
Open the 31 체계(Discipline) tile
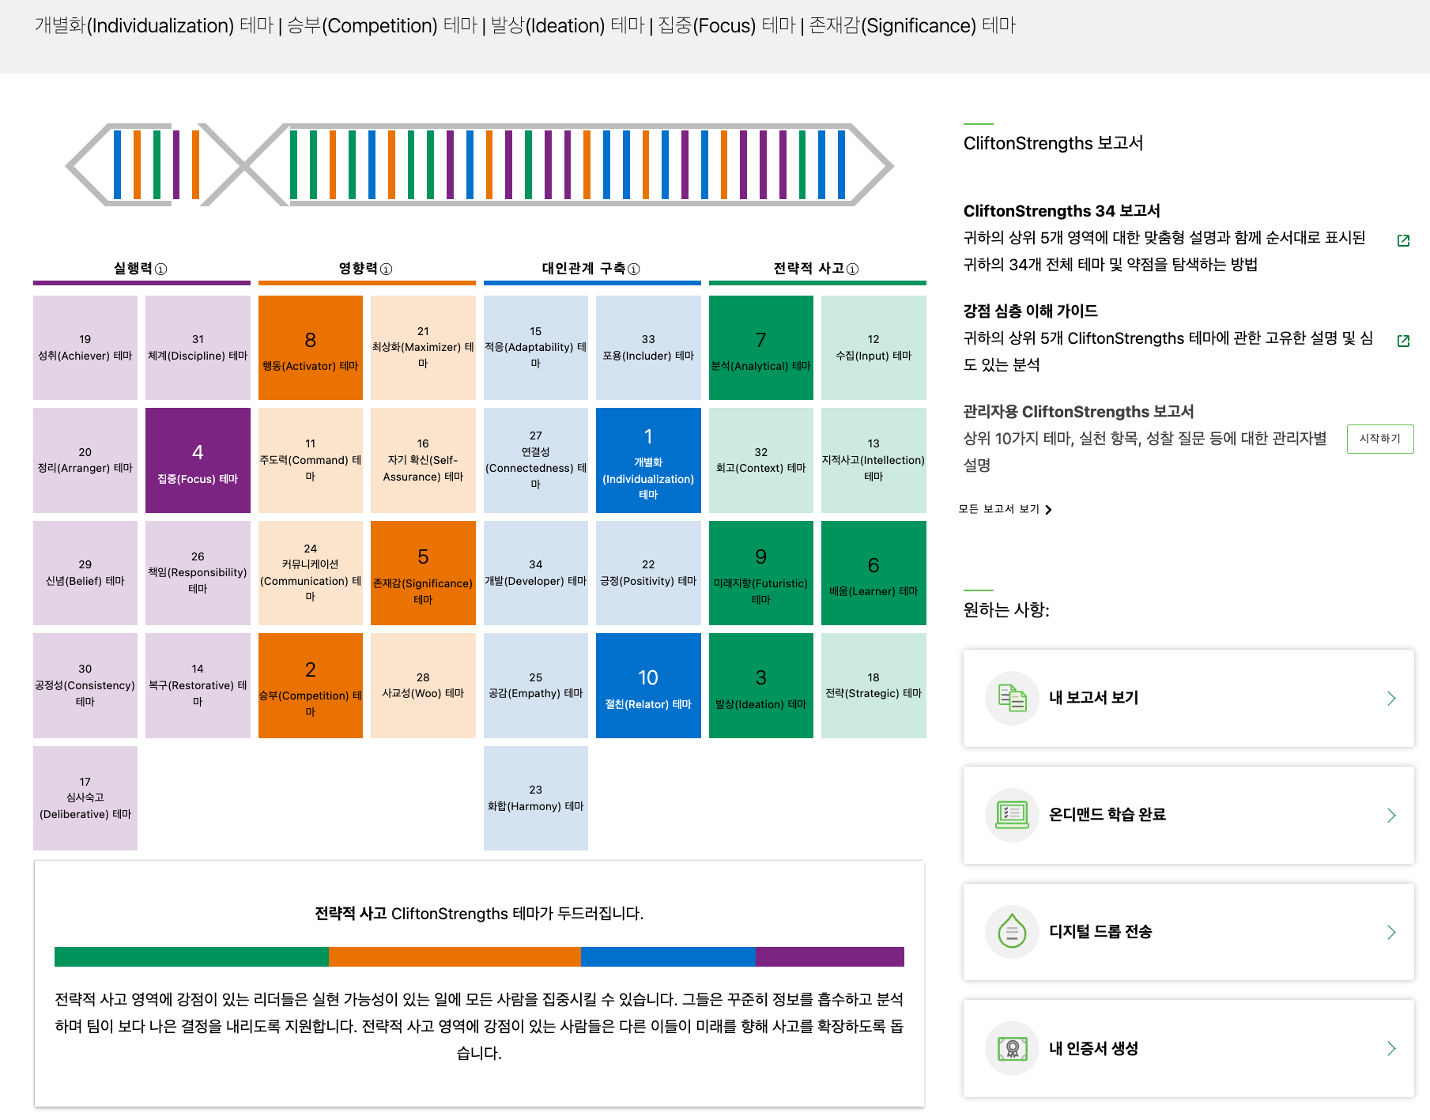[198, 348]
